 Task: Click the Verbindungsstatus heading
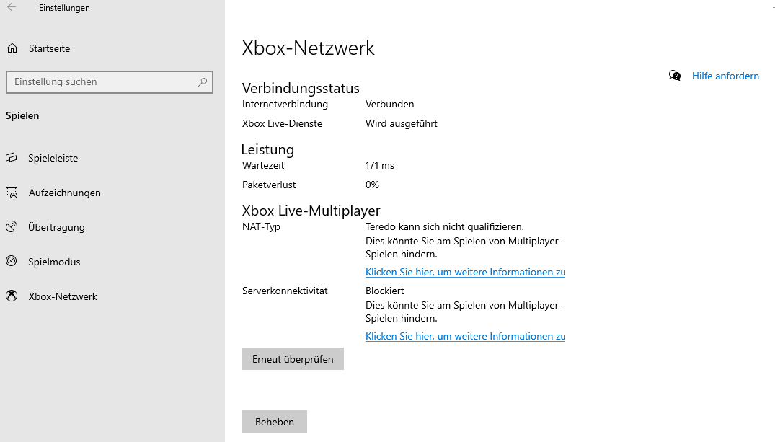(301, 88)
